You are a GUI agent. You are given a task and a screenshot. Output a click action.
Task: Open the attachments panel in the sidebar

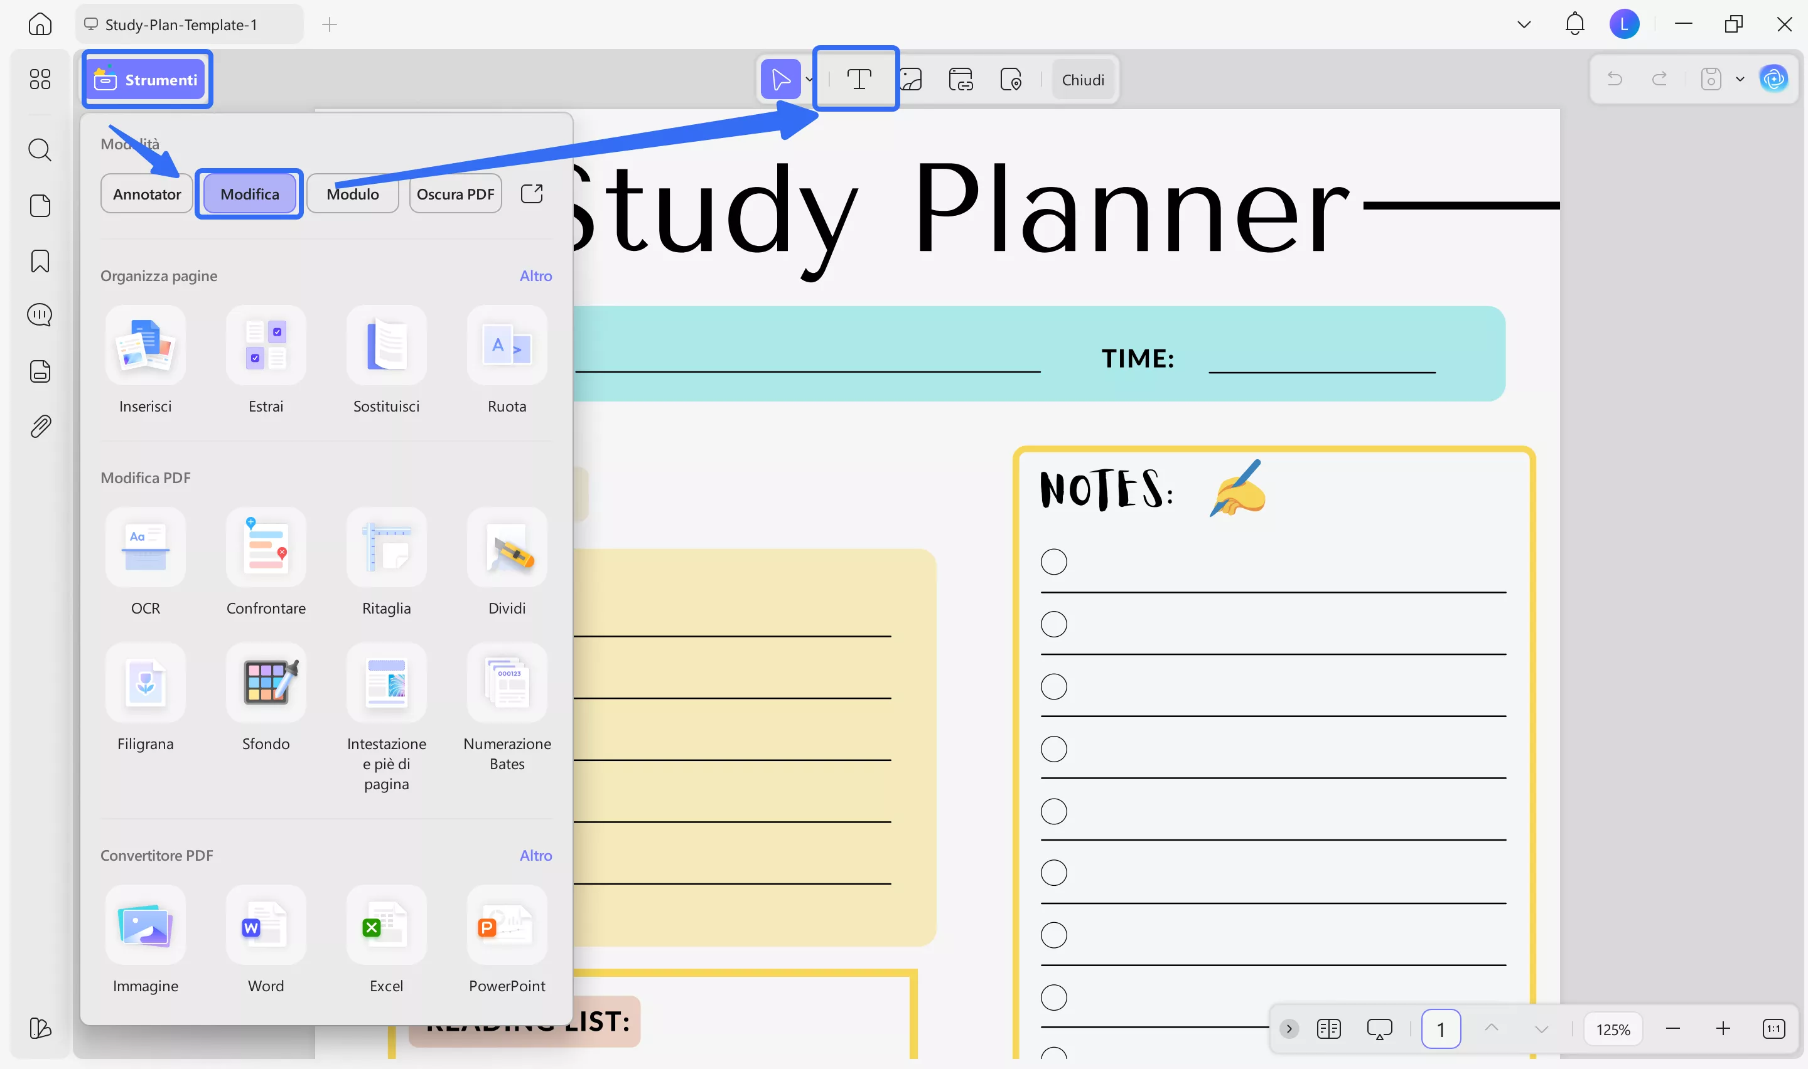(40, 426)
